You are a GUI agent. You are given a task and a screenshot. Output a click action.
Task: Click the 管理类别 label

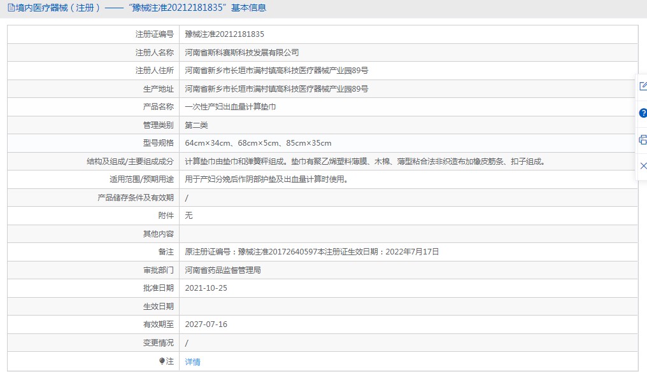159,125
